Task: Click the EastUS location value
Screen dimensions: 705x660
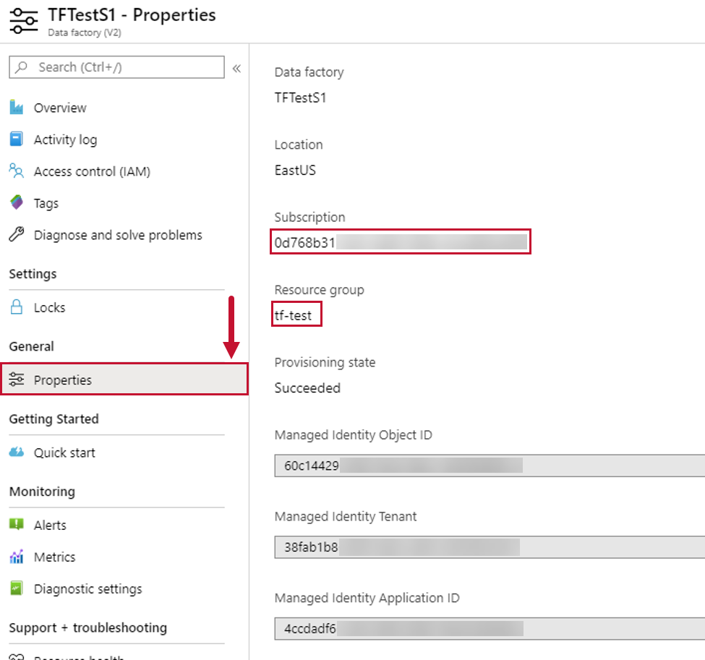Action: (x=296, y=170)
